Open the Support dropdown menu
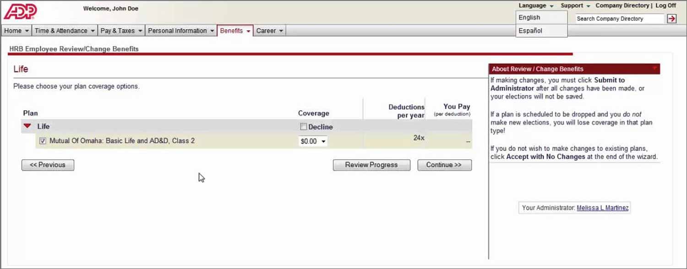The image size is (687, 269). point(575,5)
